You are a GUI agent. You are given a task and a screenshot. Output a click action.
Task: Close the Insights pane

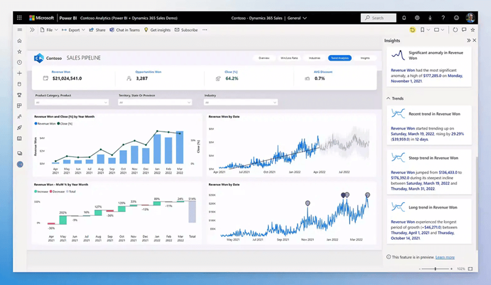[474, 40]
